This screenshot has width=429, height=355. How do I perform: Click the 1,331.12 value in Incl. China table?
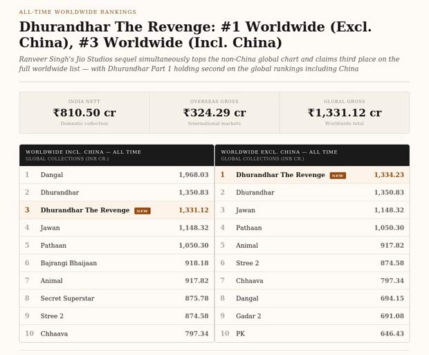click(194, 210)
